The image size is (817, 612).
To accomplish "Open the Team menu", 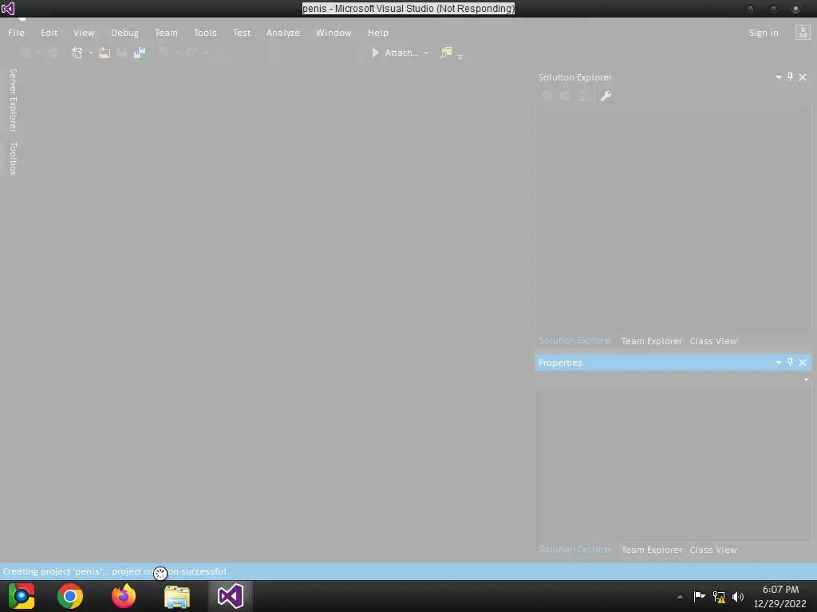I will (166, 32).
